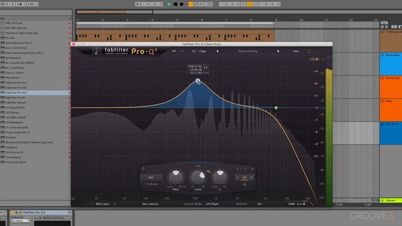Viewport: 402px width, 226px height.
Task: Click the orange MIDI clip in arrangement
Action: [x=175, y=36]
